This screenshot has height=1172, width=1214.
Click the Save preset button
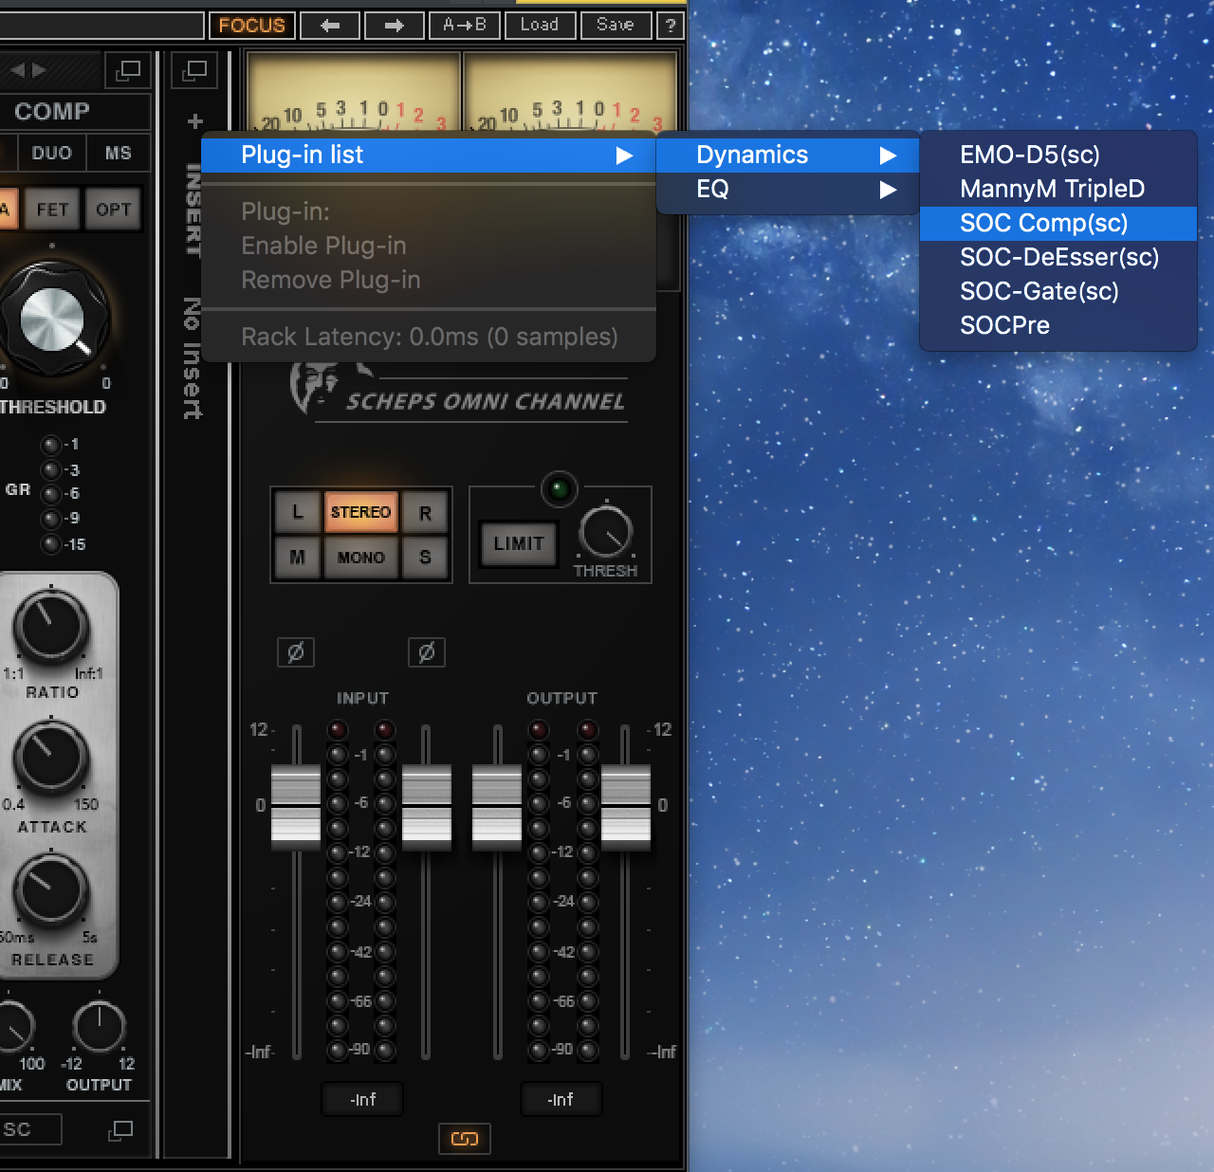coord(616,26)
